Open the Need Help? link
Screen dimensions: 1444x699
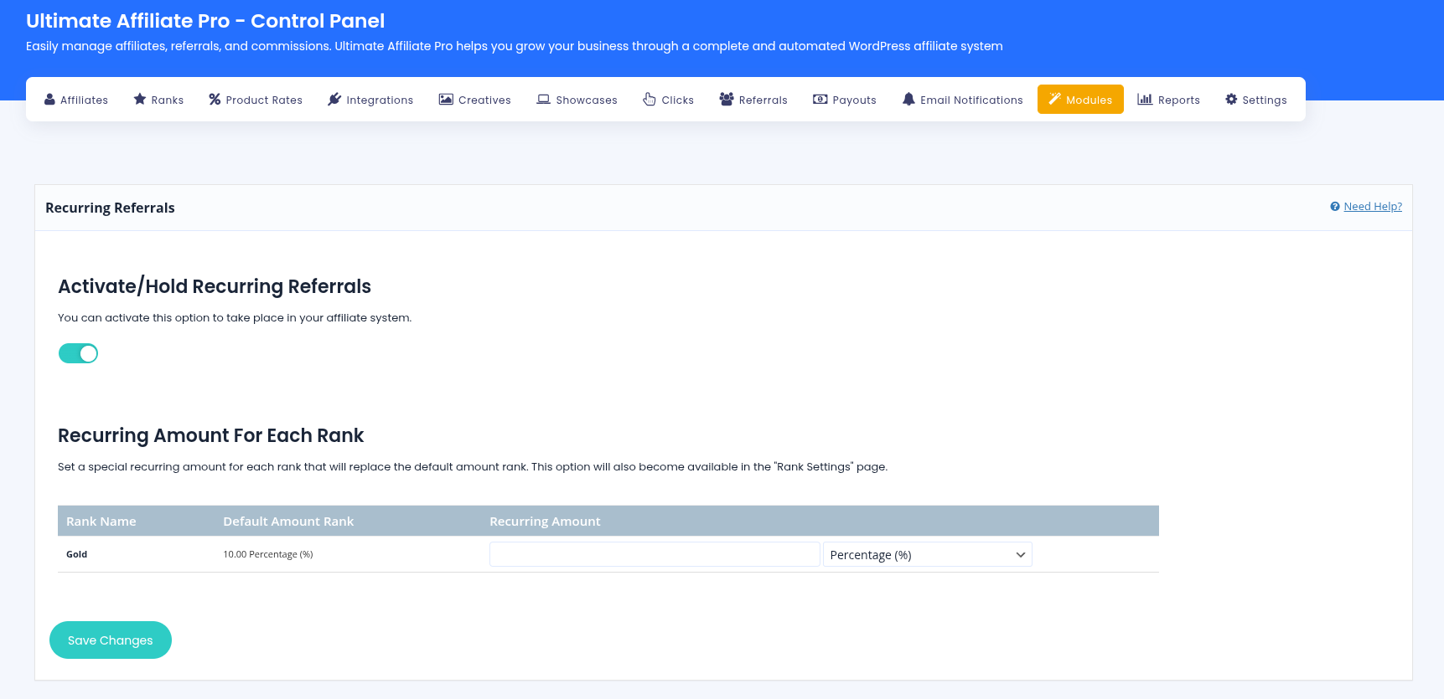tap(1373, 207)
